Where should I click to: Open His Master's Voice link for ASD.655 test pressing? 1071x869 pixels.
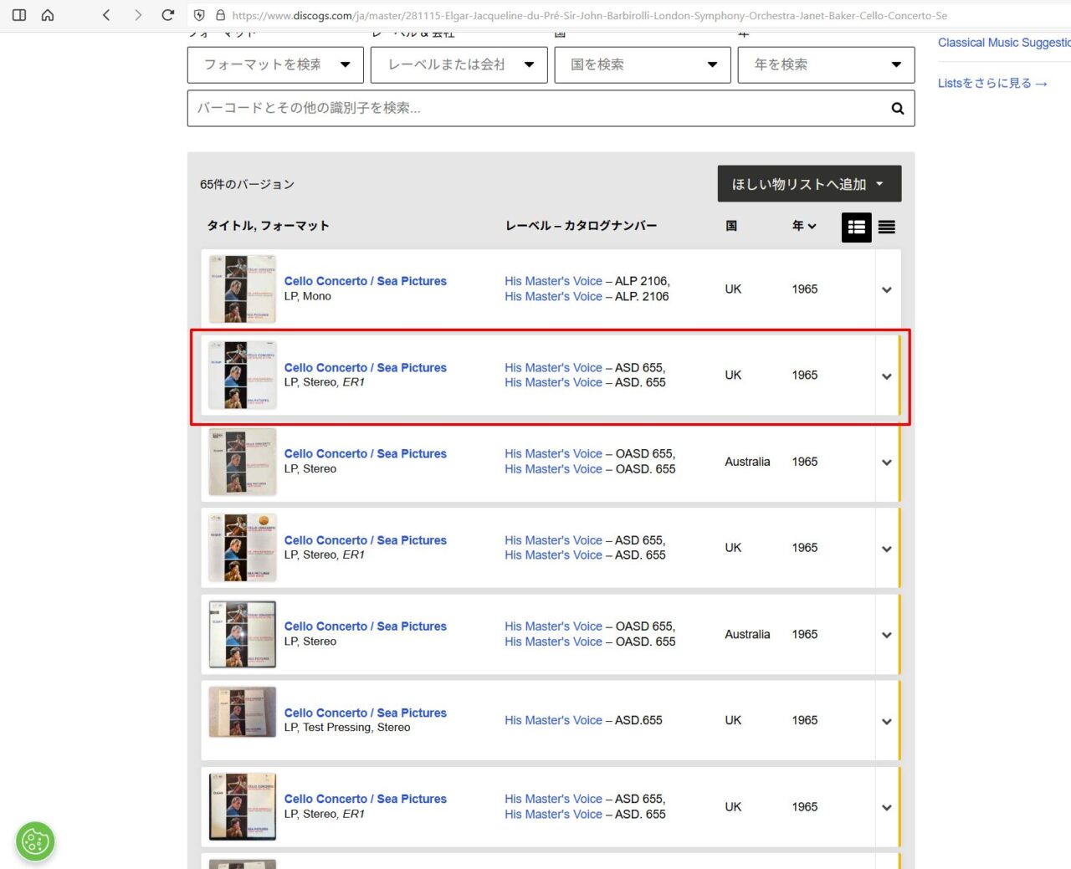[553, 720]
